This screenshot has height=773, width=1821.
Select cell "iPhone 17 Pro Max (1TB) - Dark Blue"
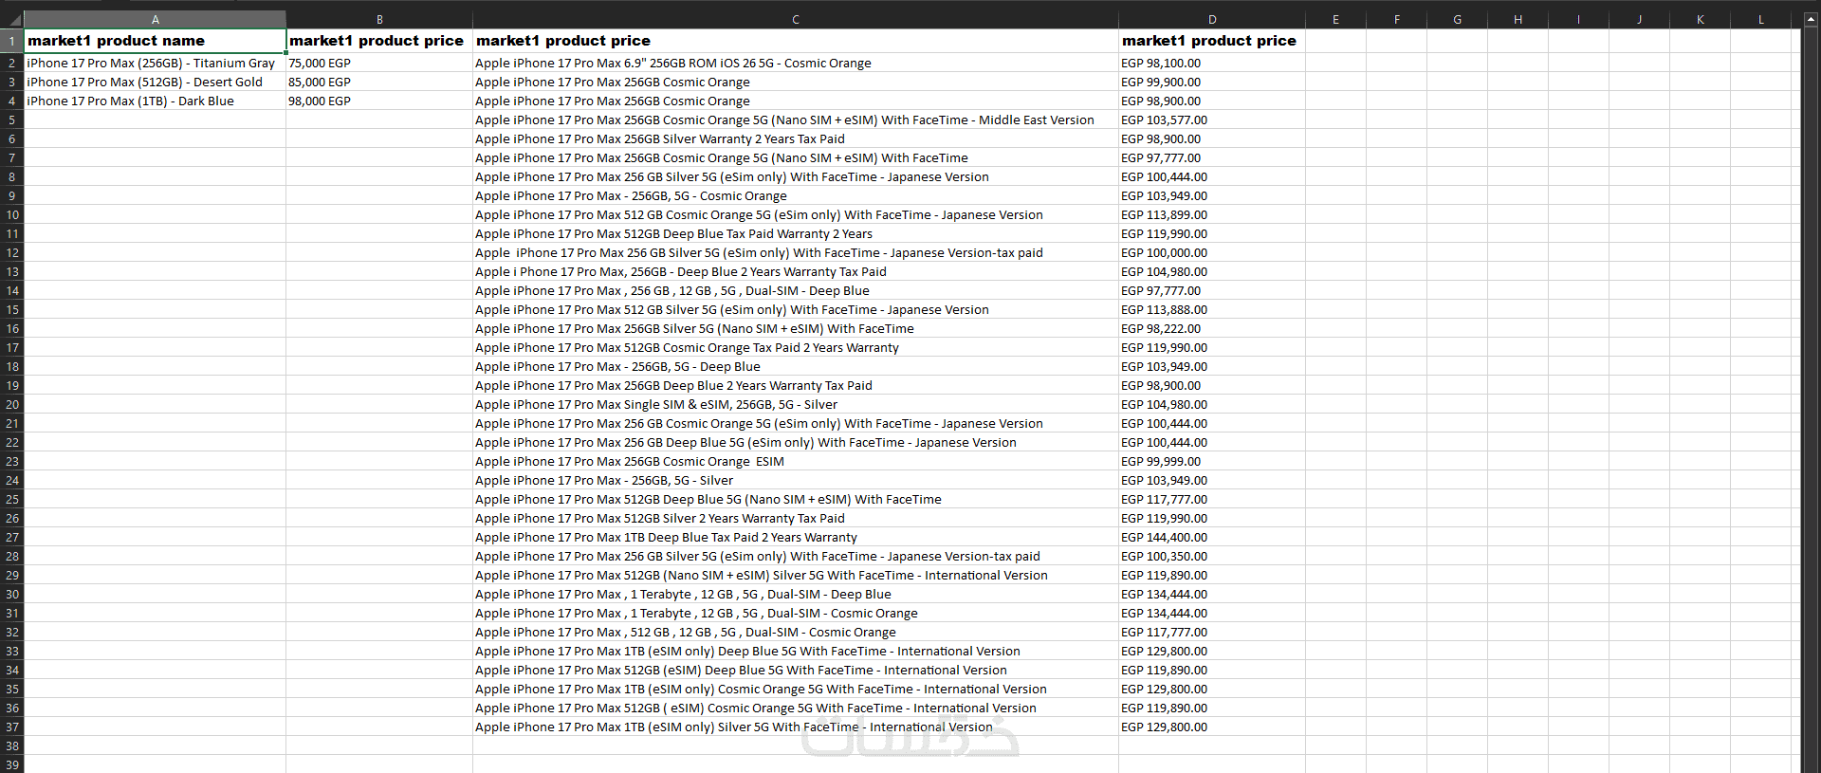click(155, 101)
